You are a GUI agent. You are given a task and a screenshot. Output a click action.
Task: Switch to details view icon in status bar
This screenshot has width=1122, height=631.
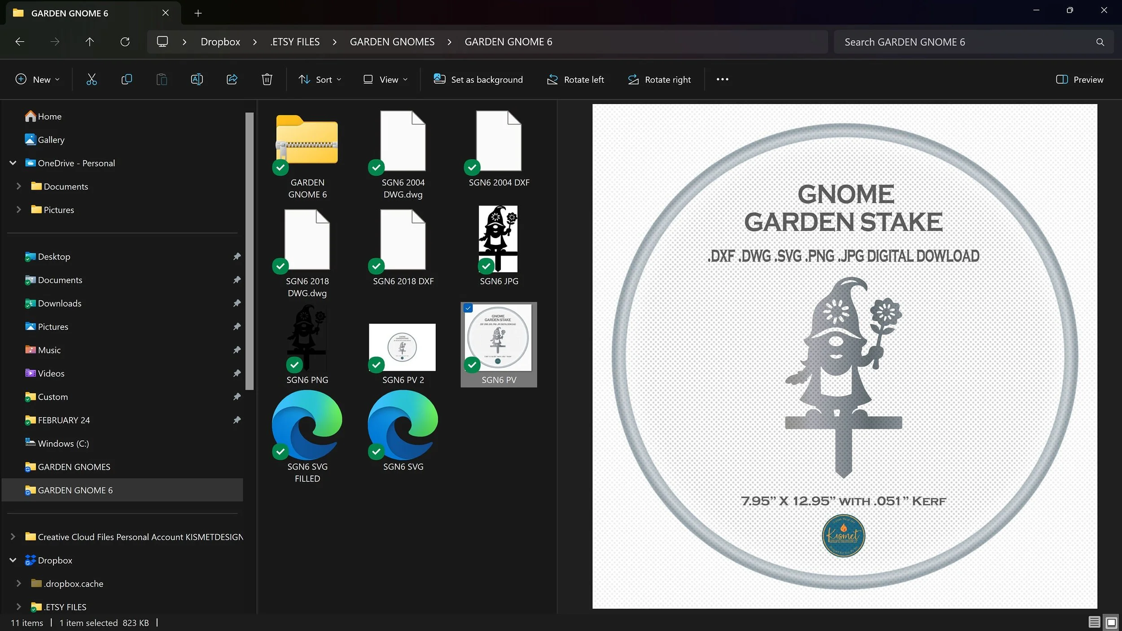point(1094,622)
